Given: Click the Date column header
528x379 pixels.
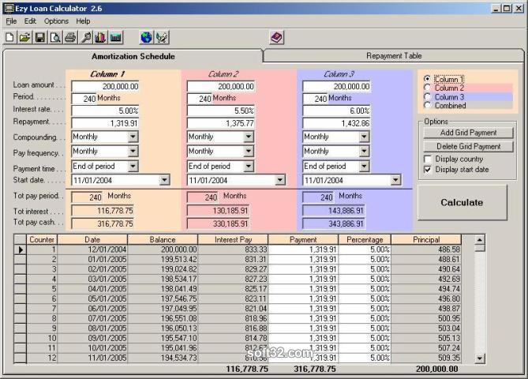Looking at the screenshot, I should tap(92, 239).
